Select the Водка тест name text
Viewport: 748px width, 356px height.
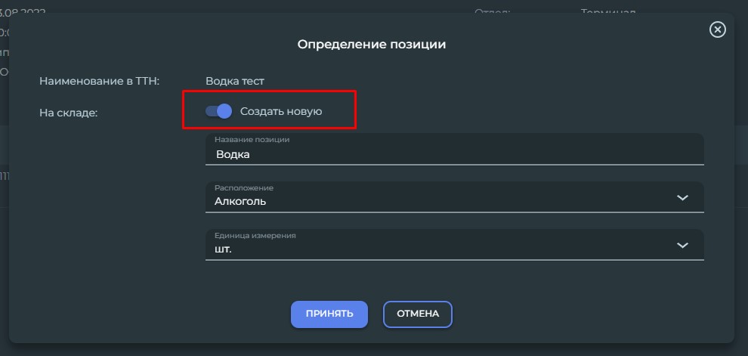click(235, 81)
